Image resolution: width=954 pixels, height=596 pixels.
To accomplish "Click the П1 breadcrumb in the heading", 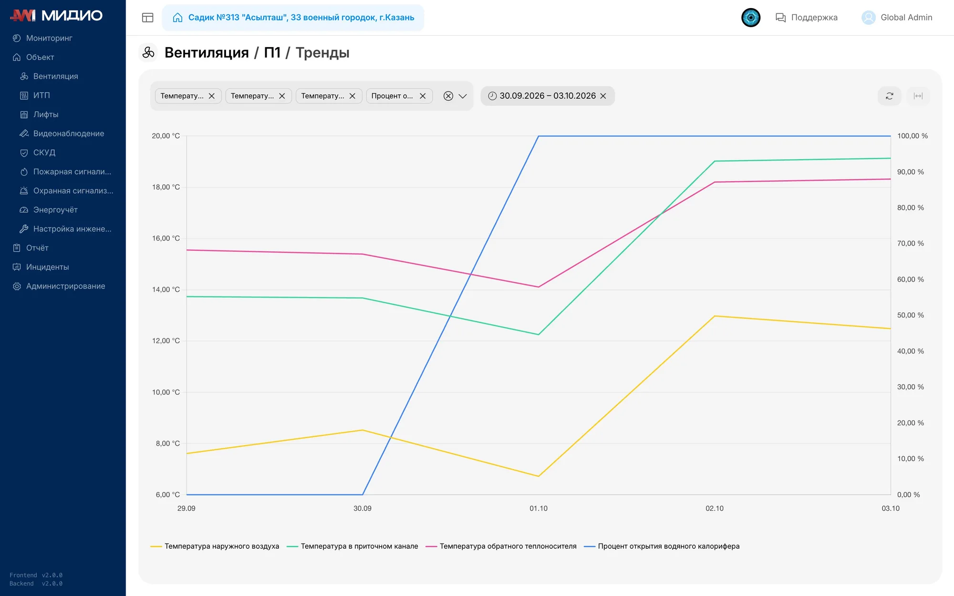I will coord(272,52).
